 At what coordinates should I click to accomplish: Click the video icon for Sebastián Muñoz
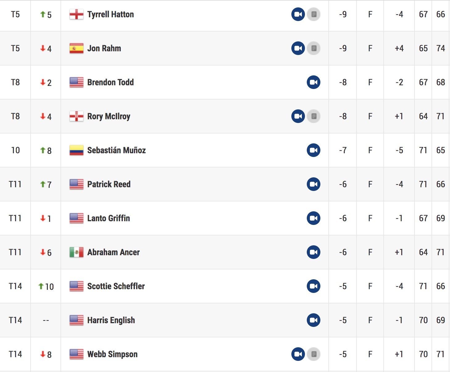[314, 150]
